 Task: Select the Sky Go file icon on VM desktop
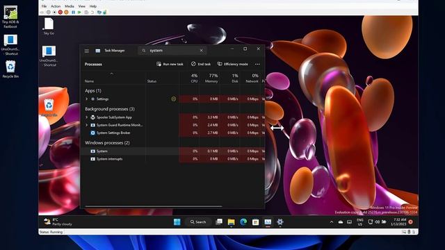pos(49,26)
